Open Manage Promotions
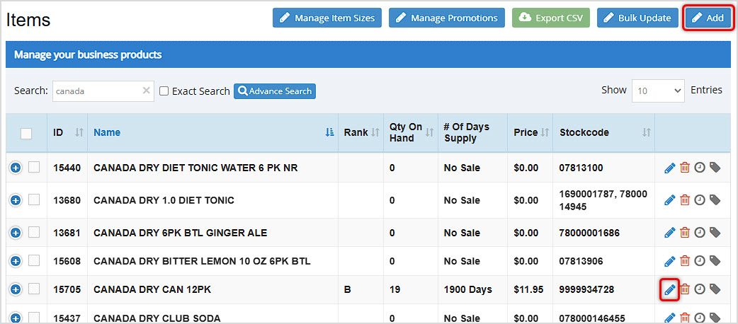Viewport: 738px width, 324px height. pos(447,18)
